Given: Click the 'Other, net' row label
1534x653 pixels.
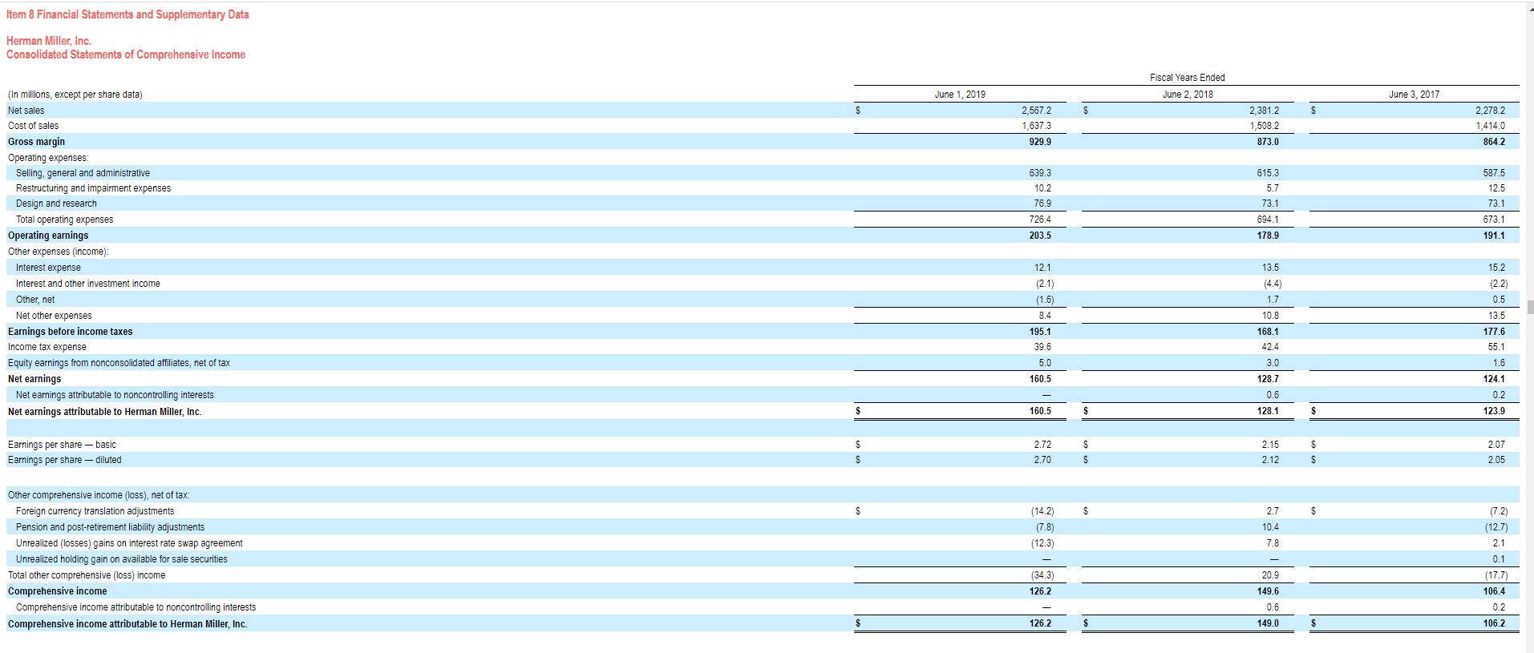Looking at the screenshot, I should point(35,300).
